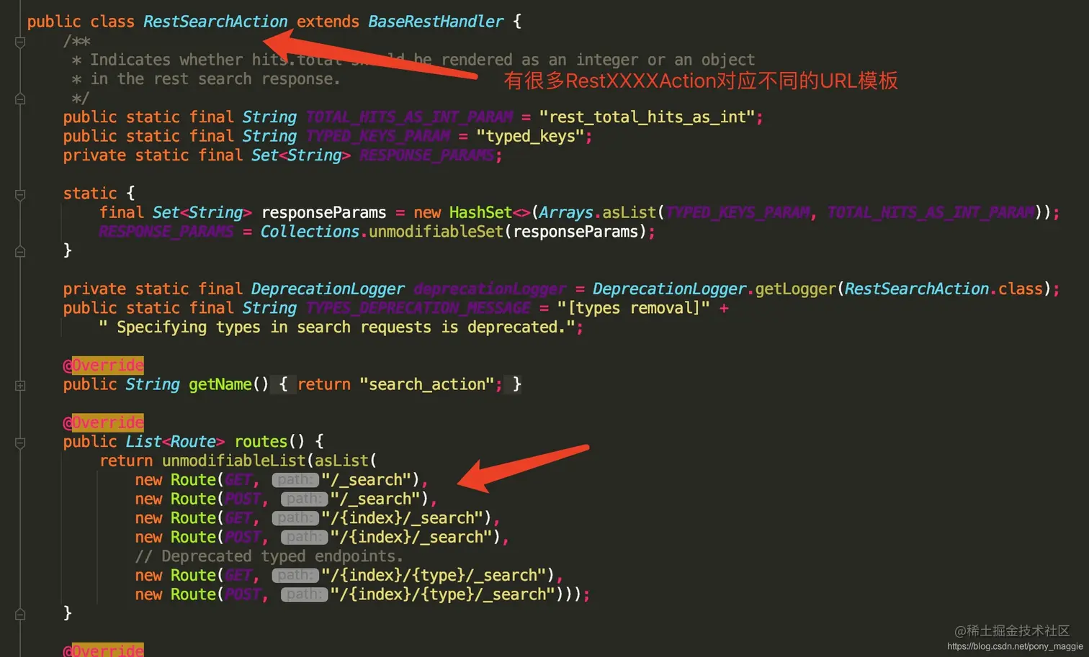Expand the folded getName() method in gutter
The width and height of the screenshot is (1089, 657).
tap(20, 386)
